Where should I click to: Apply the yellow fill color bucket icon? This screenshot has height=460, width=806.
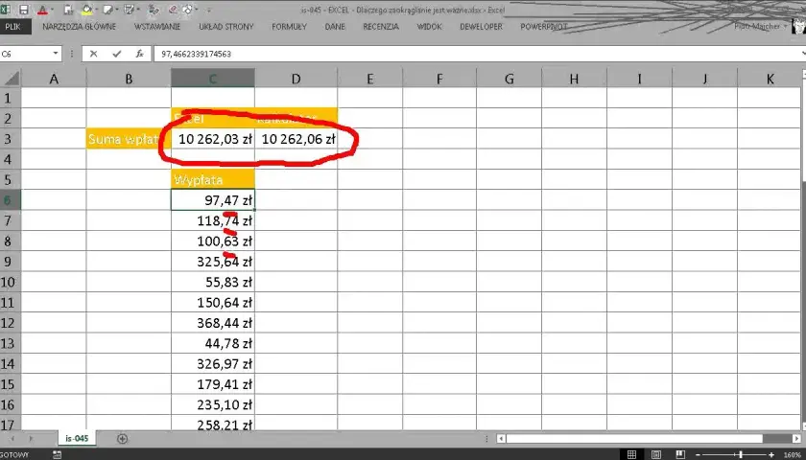point(86,10)
